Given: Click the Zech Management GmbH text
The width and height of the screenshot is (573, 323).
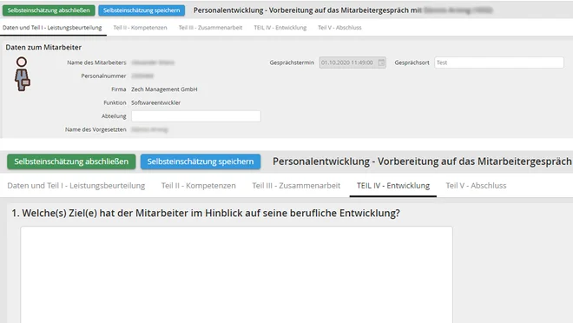Looking at the screenshot, I should pos(164,89).
